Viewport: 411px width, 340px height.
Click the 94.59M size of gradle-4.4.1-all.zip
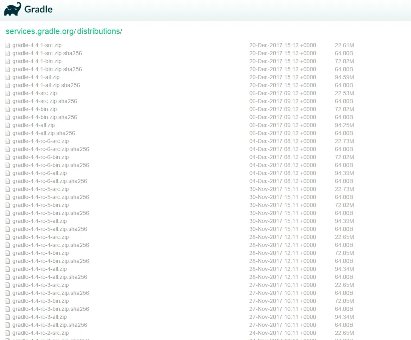click(x=345, y=77)
